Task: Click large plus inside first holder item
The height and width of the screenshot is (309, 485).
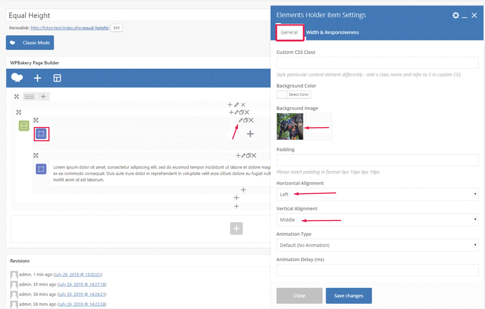Action: (x=250, y=134)
